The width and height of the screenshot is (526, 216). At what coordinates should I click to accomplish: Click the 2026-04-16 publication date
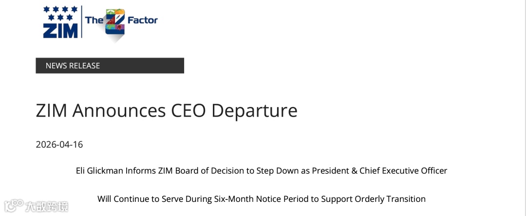[x=59, y=144]
